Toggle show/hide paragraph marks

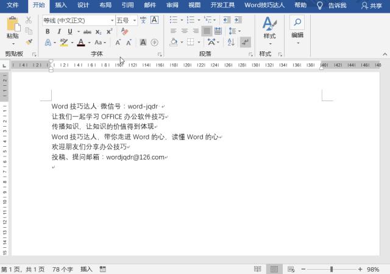(245, 42)
